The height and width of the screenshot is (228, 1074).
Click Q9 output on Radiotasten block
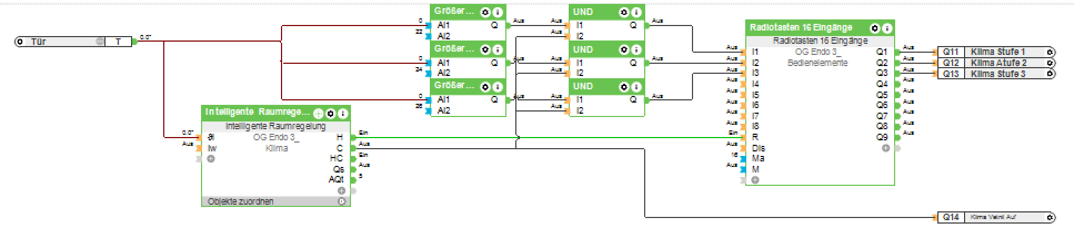pyautogui.click(x=882, y=137)
